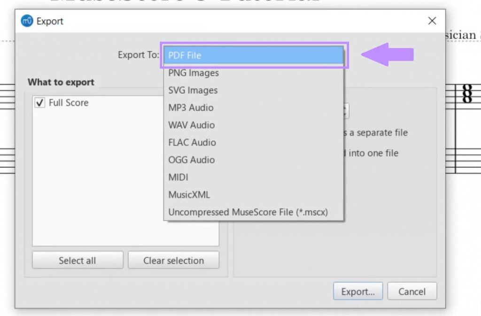Cancel the export dialog
Viewport: 481px width, 316px height.
coord(412,291)
